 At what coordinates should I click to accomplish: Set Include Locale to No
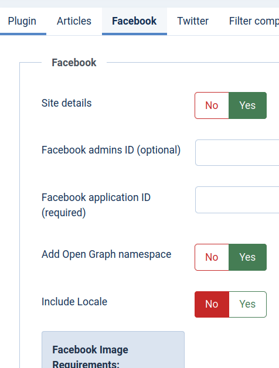point(212,304)
